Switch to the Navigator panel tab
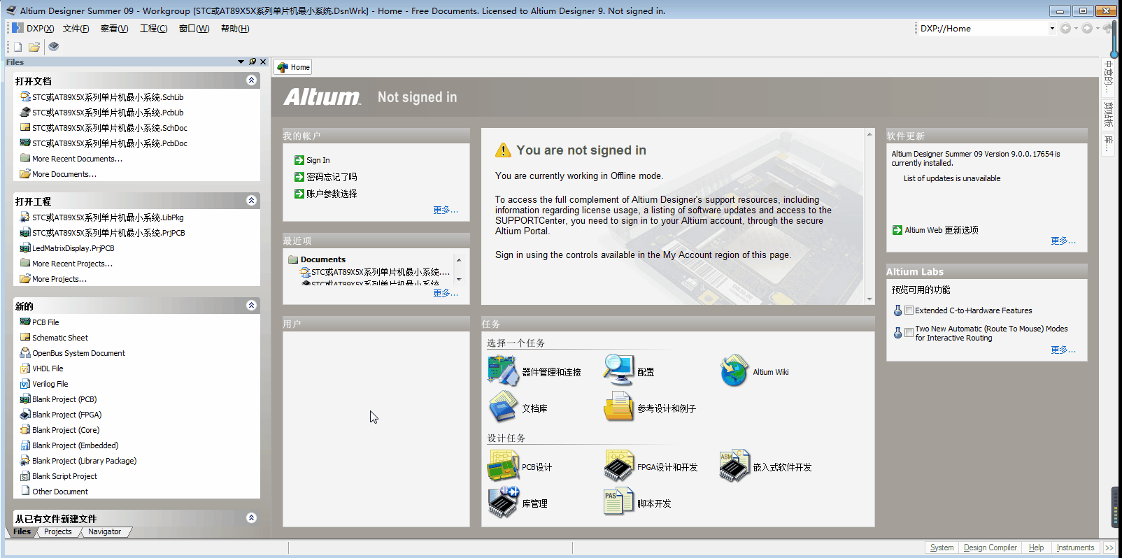The image size is (1122, 558). coord(104,531)
